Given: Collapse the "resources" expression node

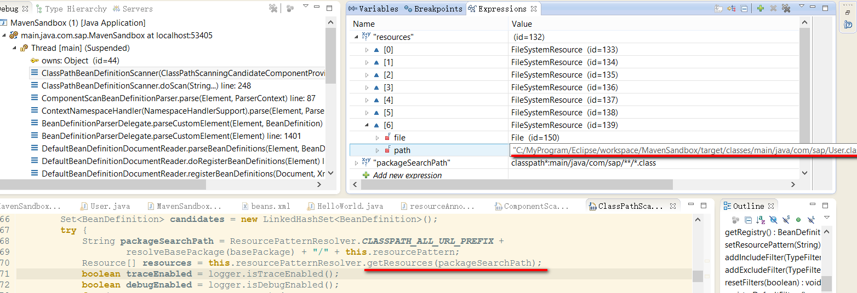Looking at the screenshot, I should [x=357, y=37].
